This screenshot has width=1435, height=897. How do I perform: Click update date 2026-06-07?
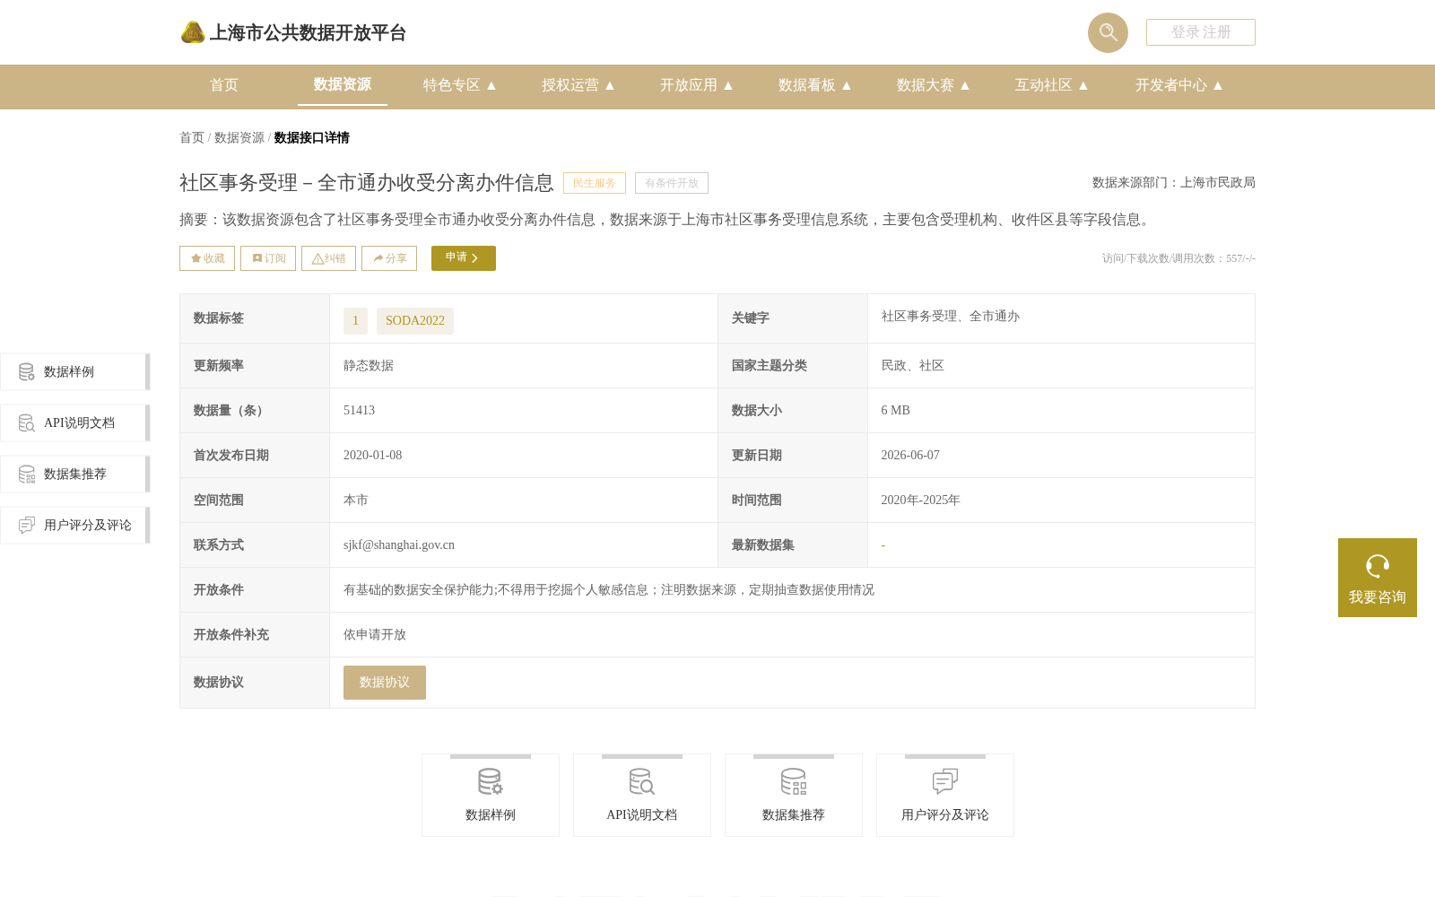[x=910, y=456]
